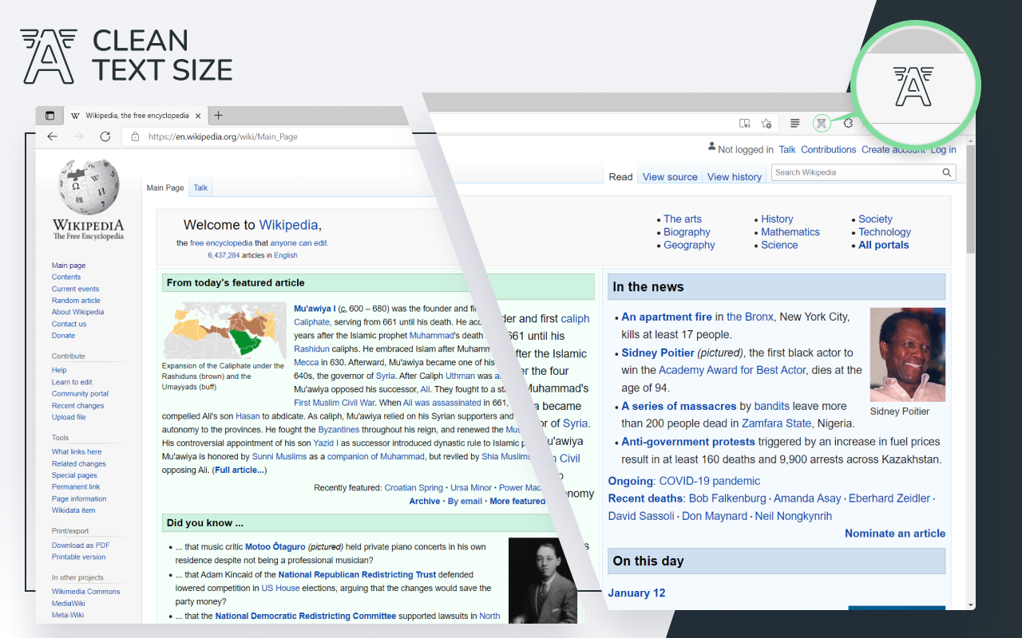Open Recent changes in the sidebar

pos(78,405)
